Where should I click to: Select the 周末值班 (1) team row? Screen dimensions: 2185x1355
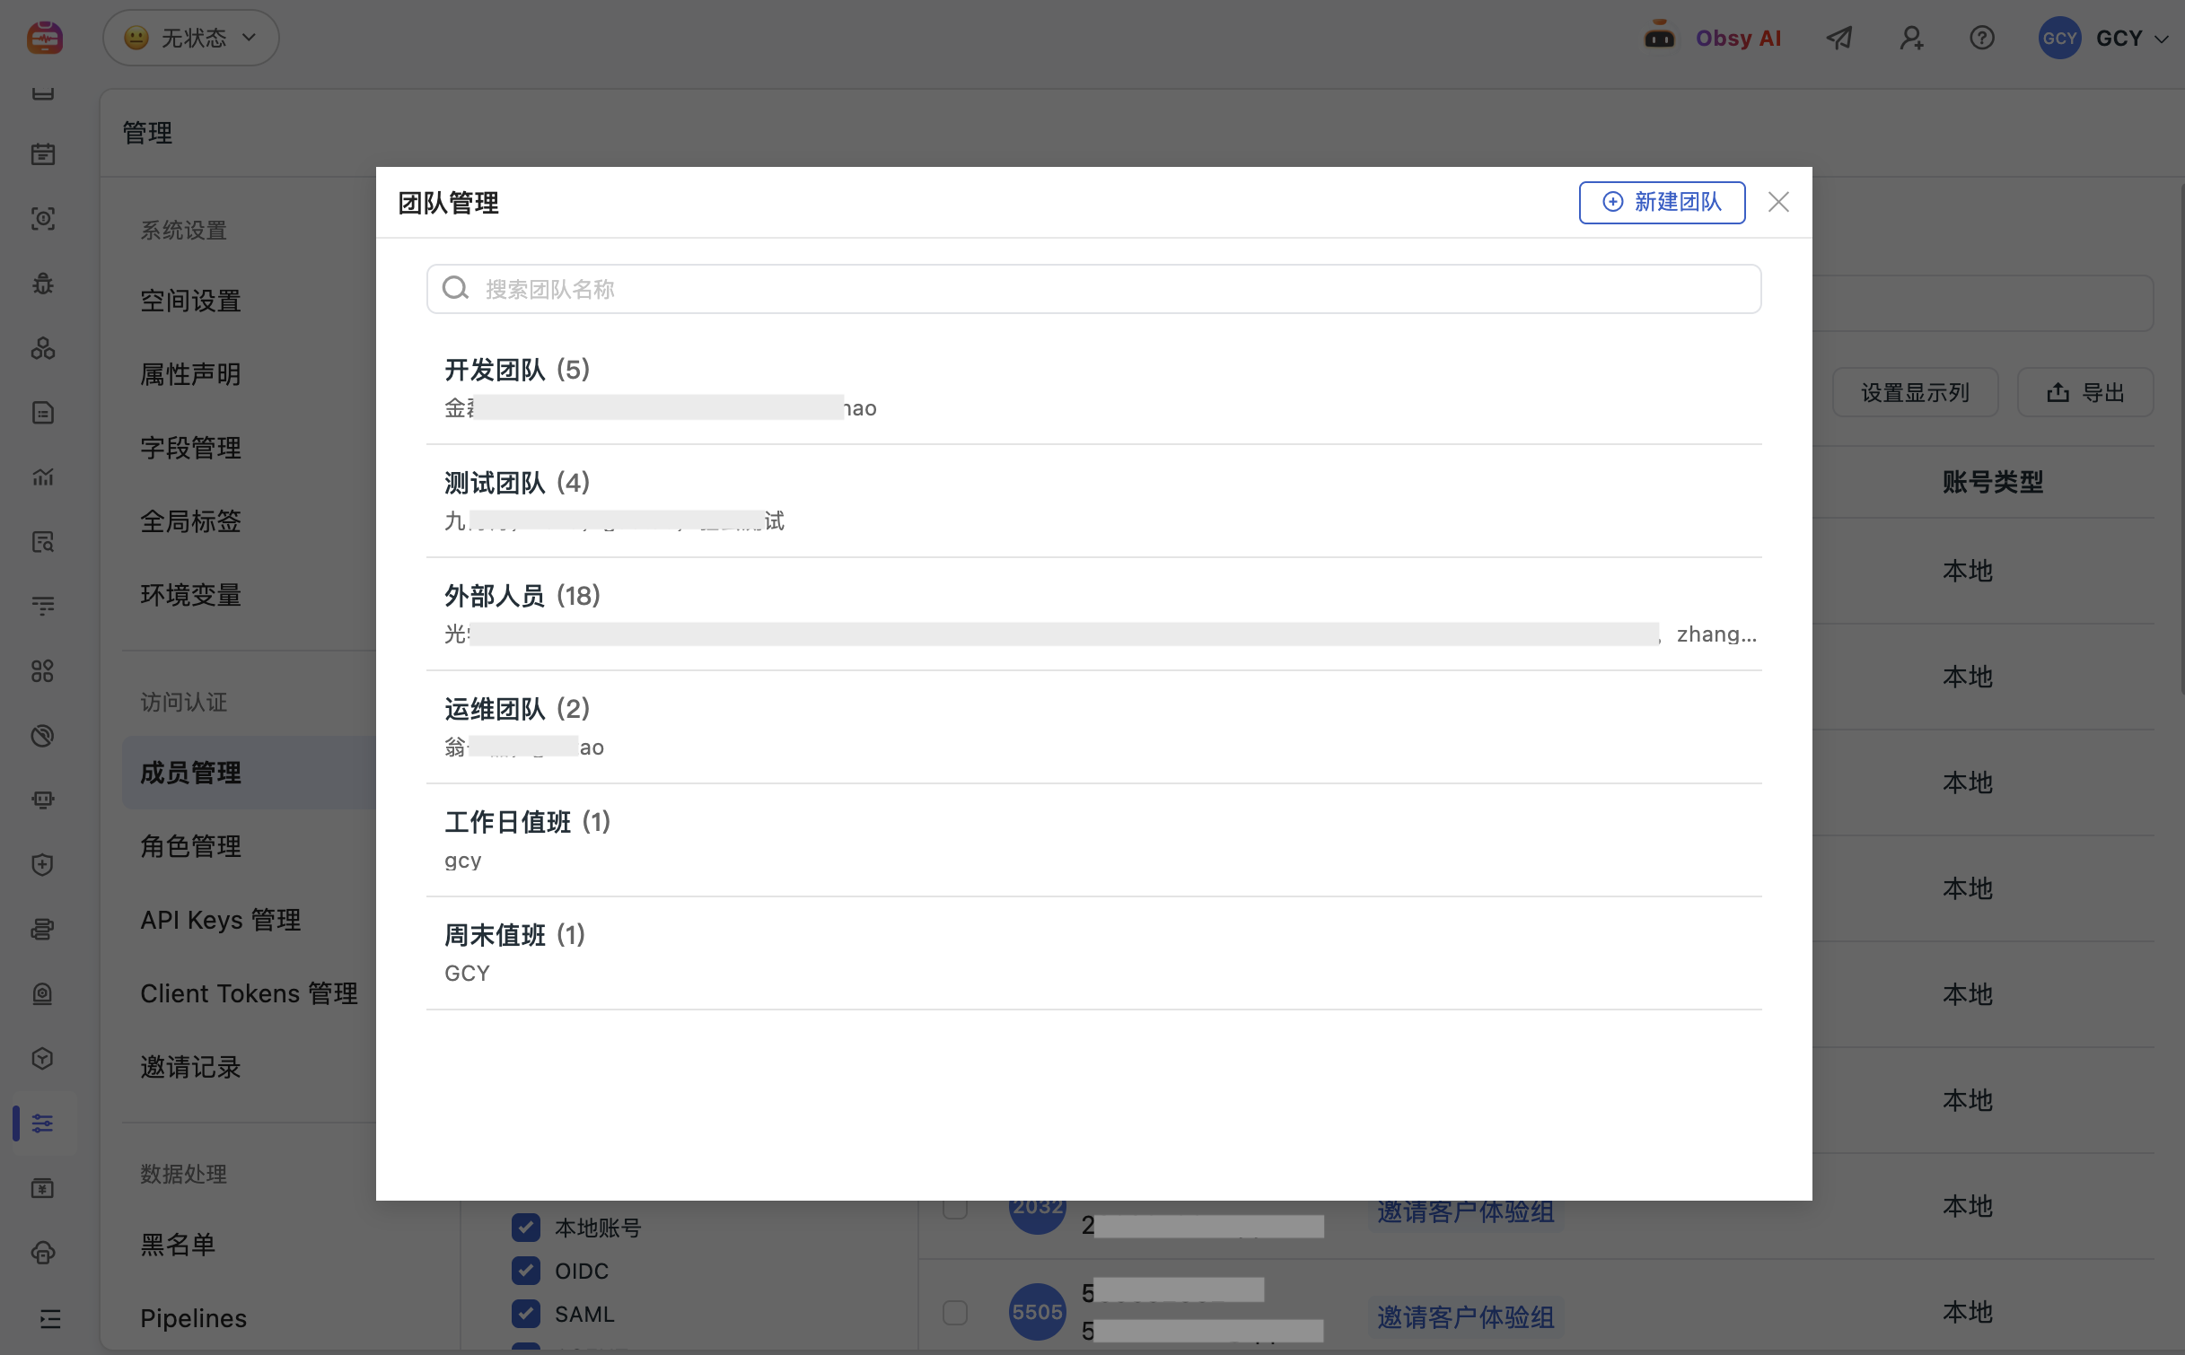[1093, 953]
